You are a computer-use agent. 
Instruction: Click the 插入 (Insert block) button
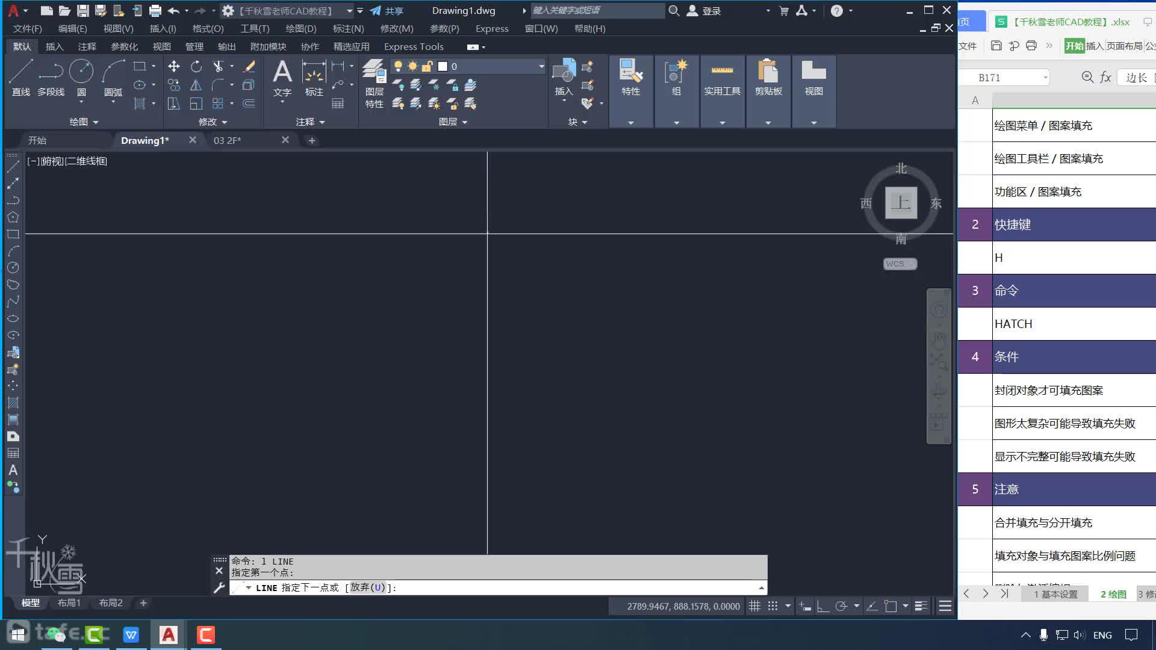click(x=564, y=78)
